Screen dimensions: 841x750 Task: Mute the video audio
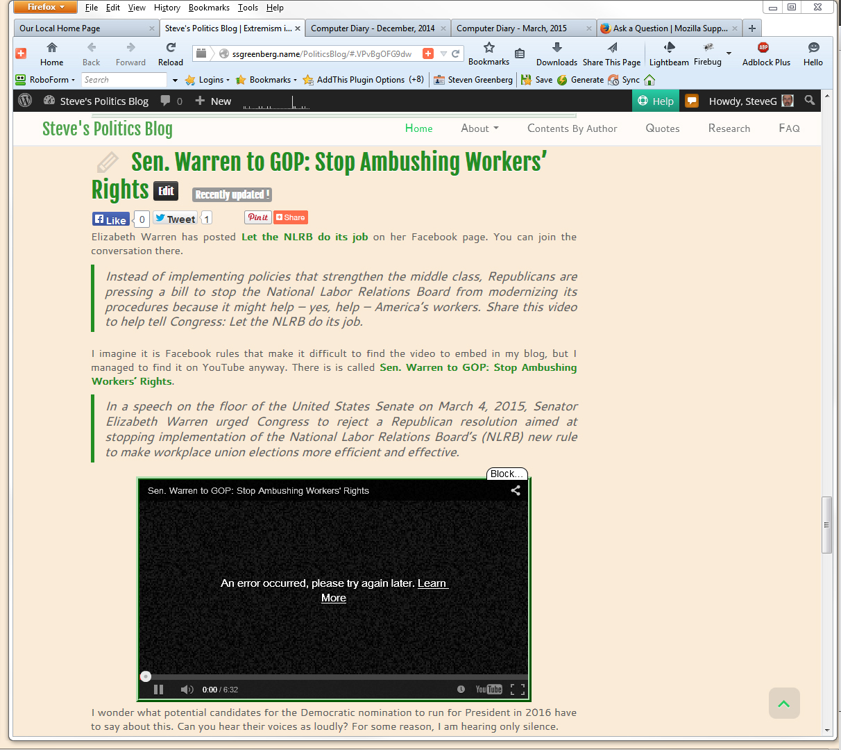coord(187,689)
